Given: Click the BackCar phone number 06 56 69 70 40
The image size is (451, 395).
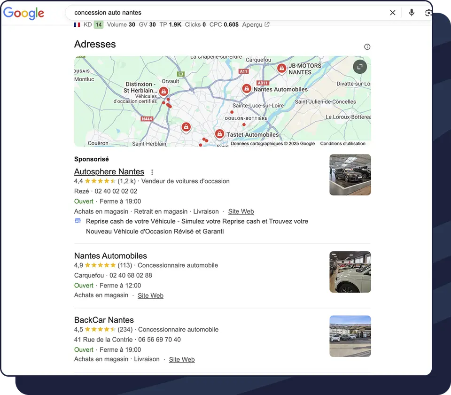Looking at the screenshot, I should [x=159, y=340].
